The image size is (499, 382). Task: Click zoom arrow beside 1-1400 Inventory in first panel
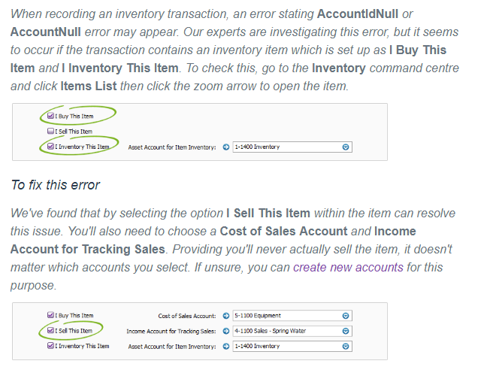pos(226,147)
